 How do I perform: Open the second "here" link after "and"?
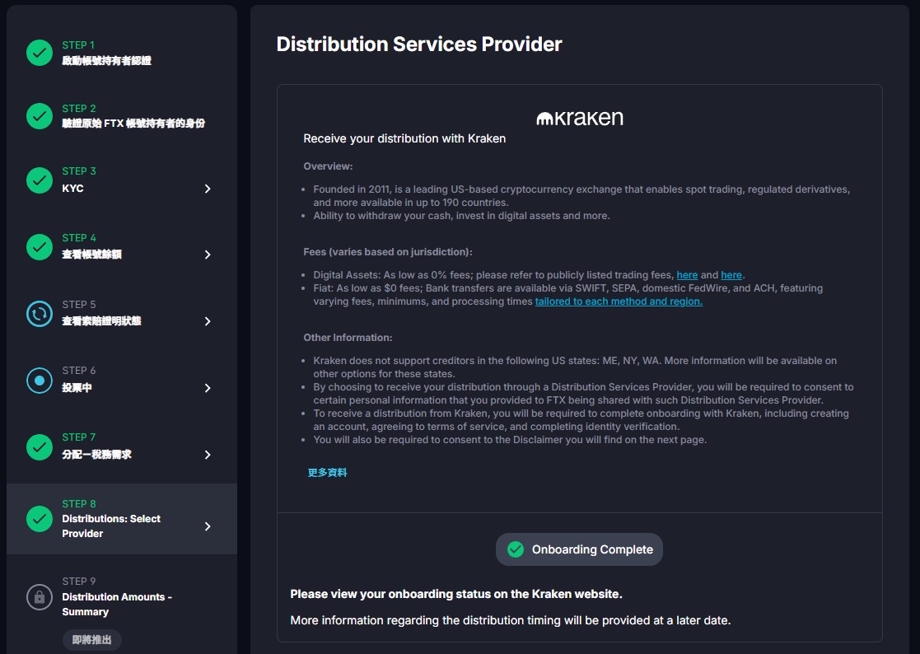pyautogui.click(x=731, y=275)
